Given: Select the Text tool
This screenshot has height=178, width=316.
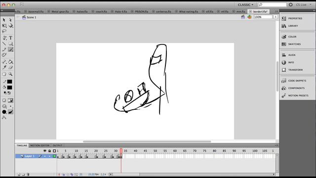Looking at the screenshot, I should pos(10,38).
